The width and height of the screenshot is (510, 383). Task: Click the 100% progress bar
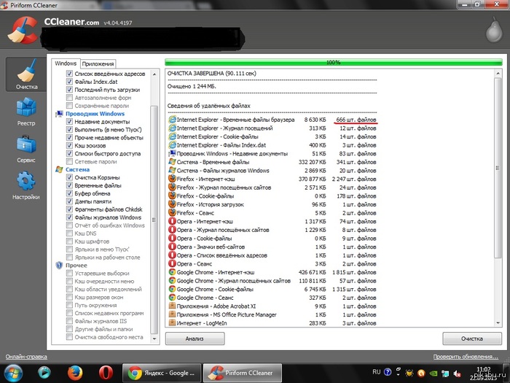pos(334,62)
